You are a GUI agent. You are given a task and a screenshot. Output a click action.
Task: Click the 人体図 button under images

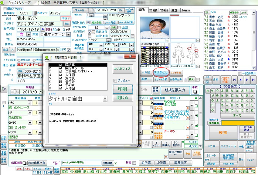(146, 72)
